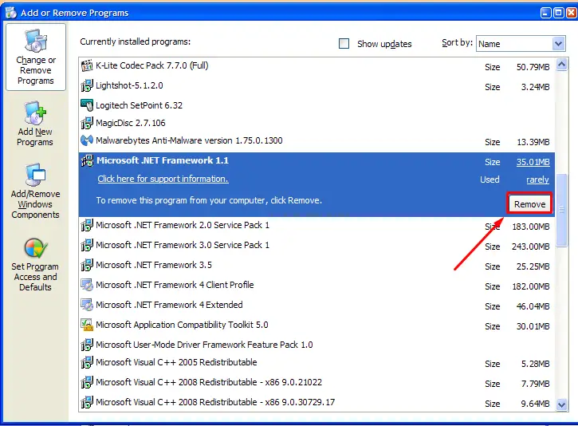The width and height of the screenshot is (578, 426).
Task: Select K-Lite Codec Pack 7.7.0 (Full)
Action: tap(317, 66)
